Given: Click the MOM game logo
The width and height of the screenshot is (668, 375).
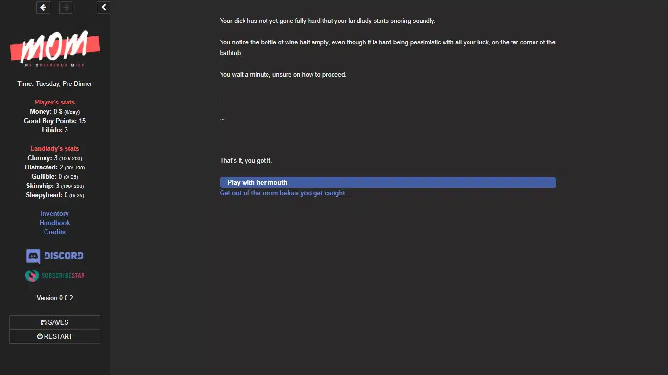Looking at the screenshot, I should 55,49.
